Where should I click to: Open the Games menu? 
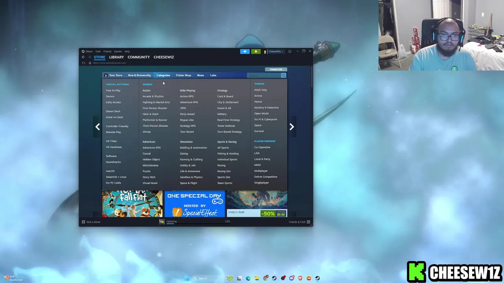[x=118, y=51]
